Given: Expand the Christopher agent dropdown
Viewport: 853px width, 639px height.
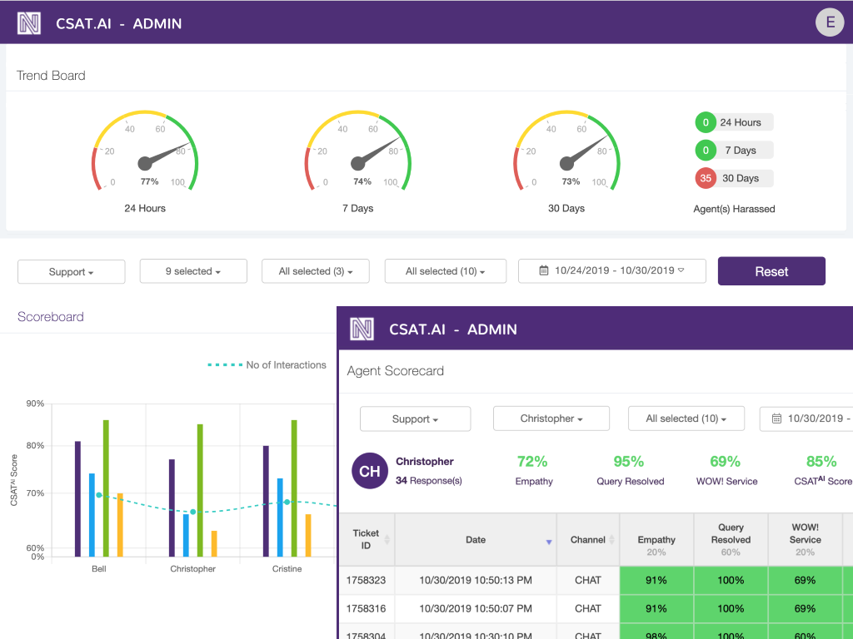Looking at the screenshot, I should pos(551,419).
